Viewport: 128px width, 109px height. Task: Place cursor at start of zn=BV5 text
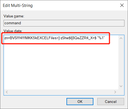4,38
